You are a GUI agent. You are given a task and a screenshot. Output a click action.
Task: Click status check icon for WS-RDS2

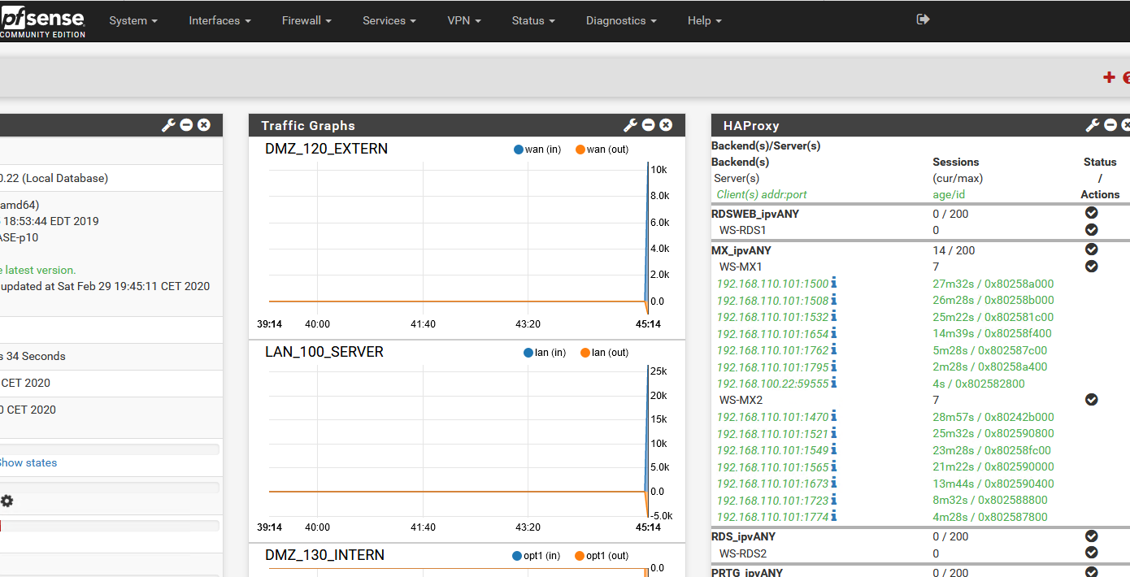click(x=1092, y=553)
